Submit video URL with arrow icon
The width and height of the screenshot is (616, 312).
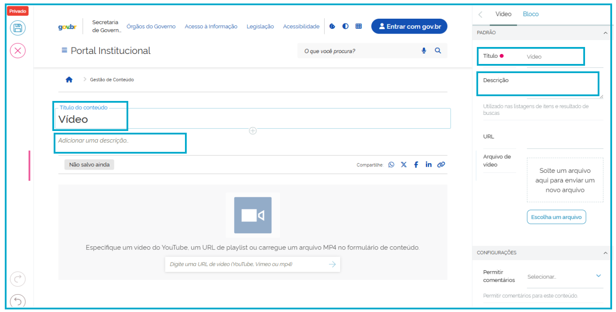332,264
